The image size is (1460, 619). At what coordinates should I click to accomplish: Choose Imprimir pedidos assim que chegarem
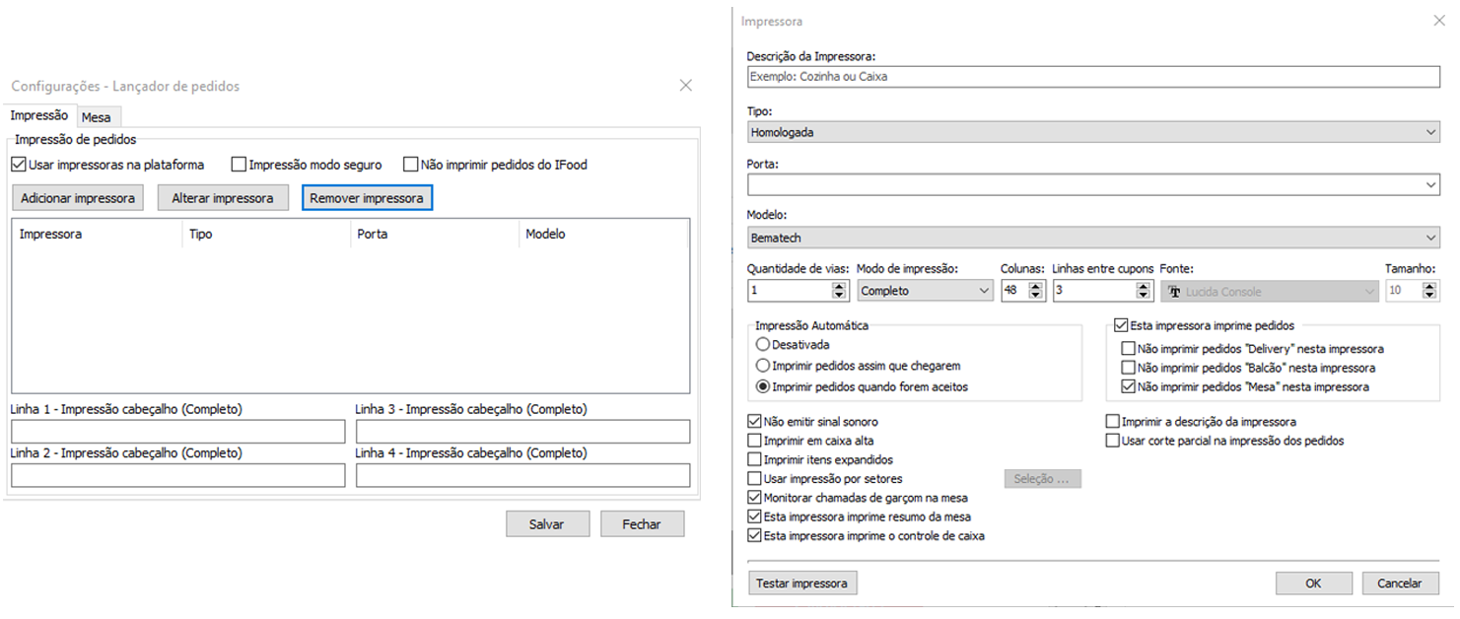point(762,366)
